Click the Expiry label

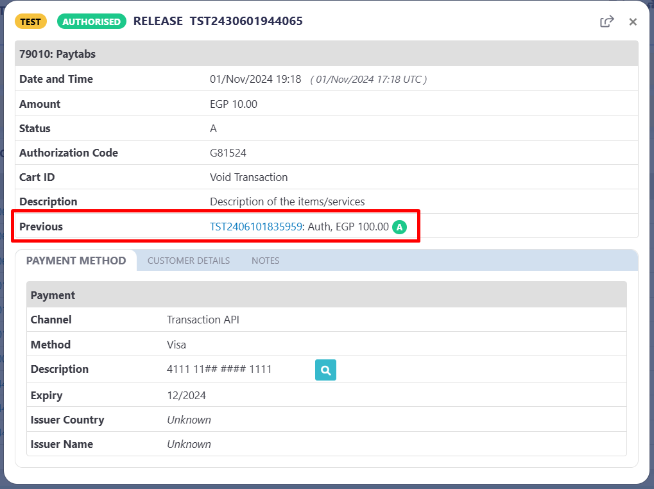click(x=47, y=395)
